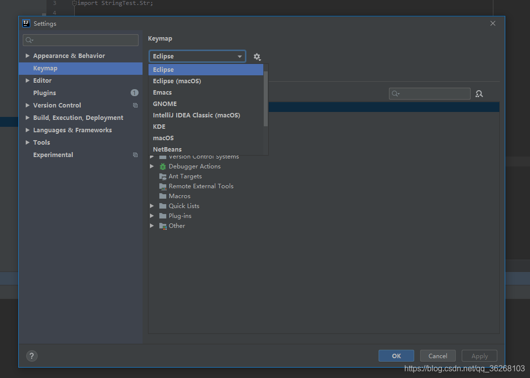Click the Remote External Tools folder icon
Image resolution: width=530 pixels, height=378 pixels.
point(163,186)
